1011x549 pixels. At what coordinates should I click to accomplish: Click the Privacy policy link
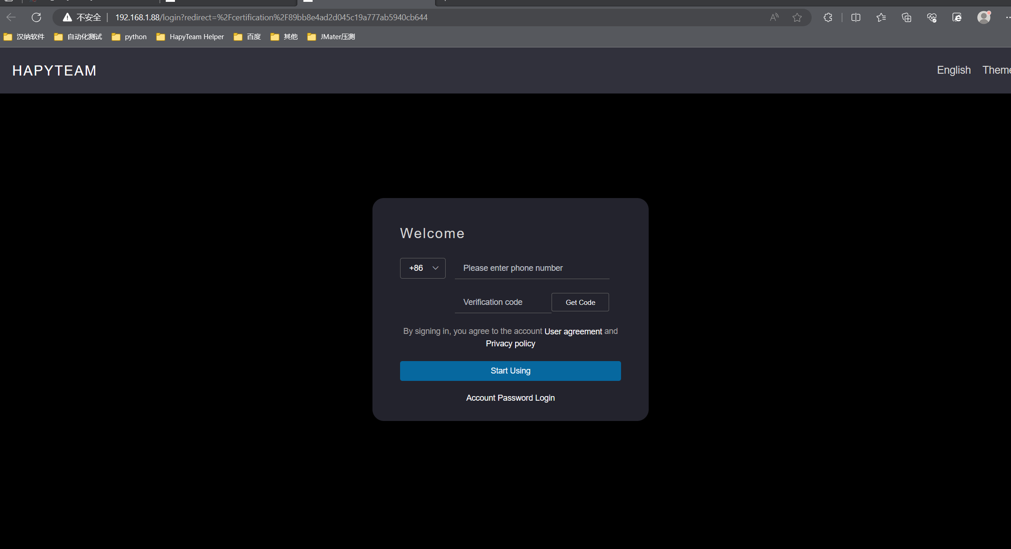(x=510, y=344)
